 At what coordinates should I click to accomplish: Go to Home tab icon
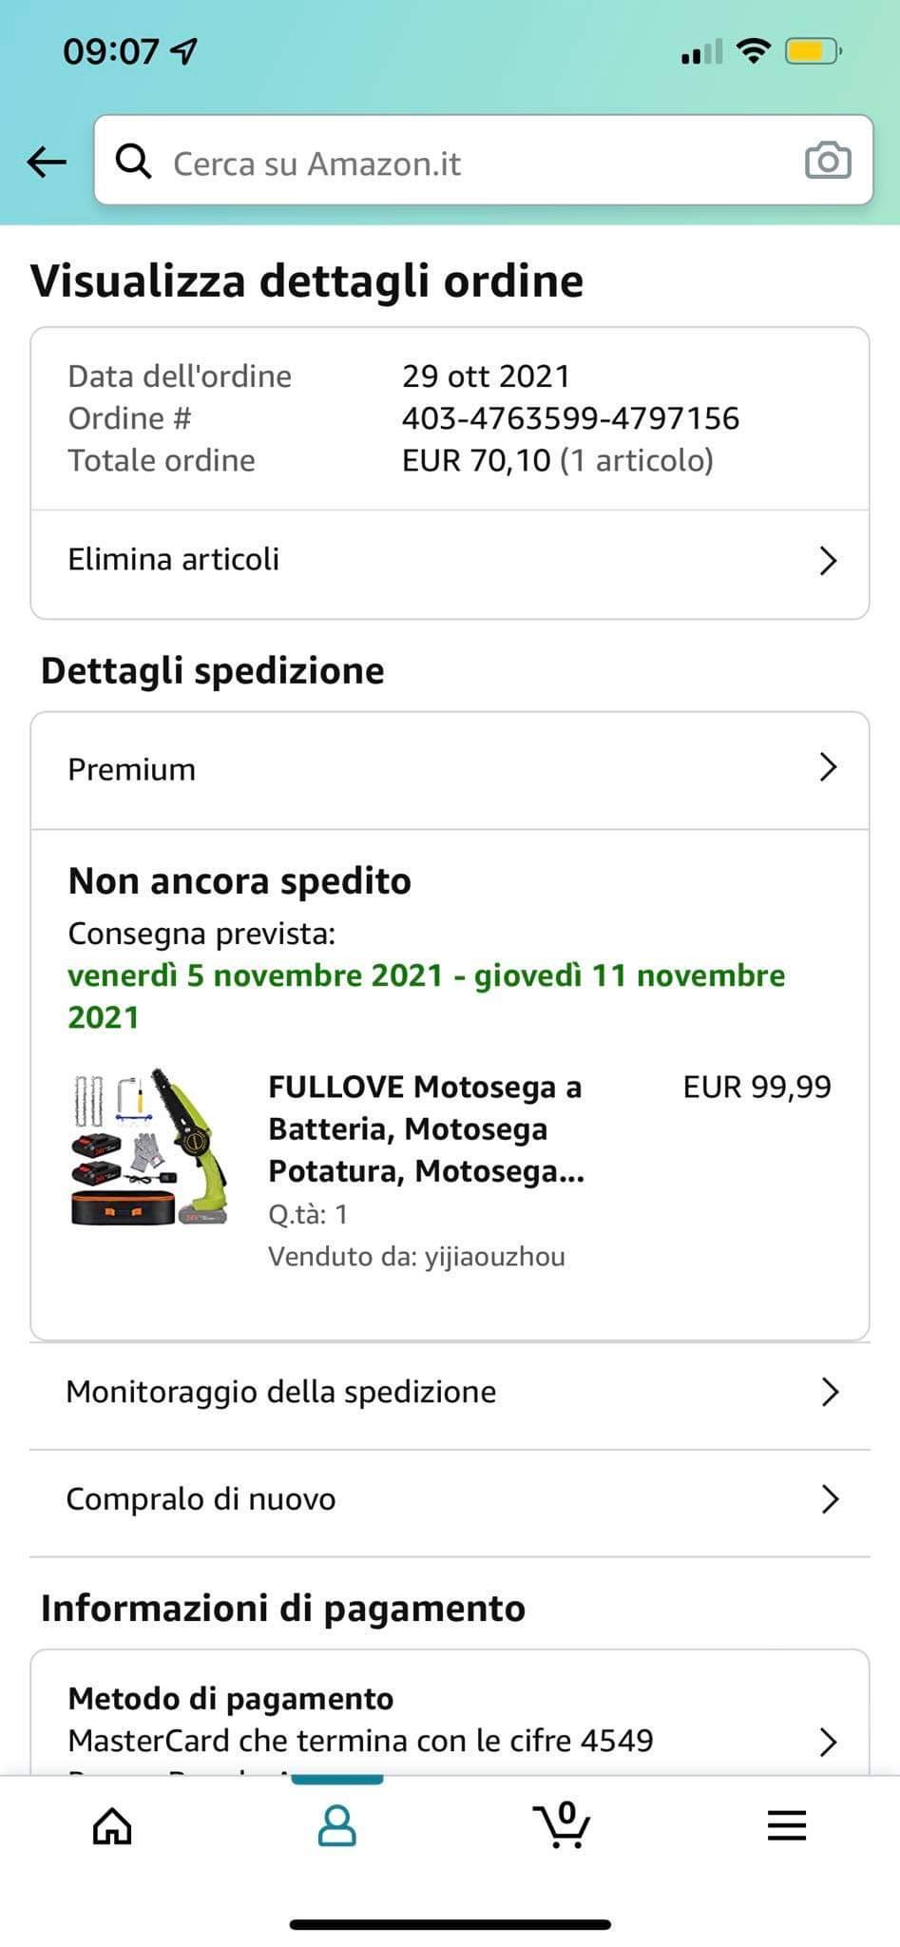point(112,1825)
